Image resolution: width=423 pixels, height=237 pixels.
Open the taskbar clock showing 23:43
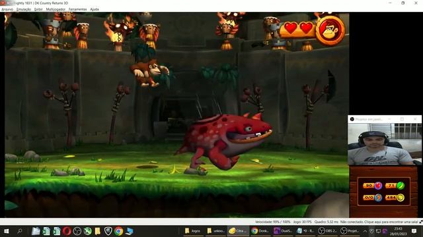(398, 231)
